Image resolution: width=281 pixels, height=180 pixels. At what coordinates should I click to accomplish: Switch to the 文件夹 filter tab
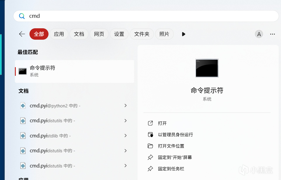point(142,34)
